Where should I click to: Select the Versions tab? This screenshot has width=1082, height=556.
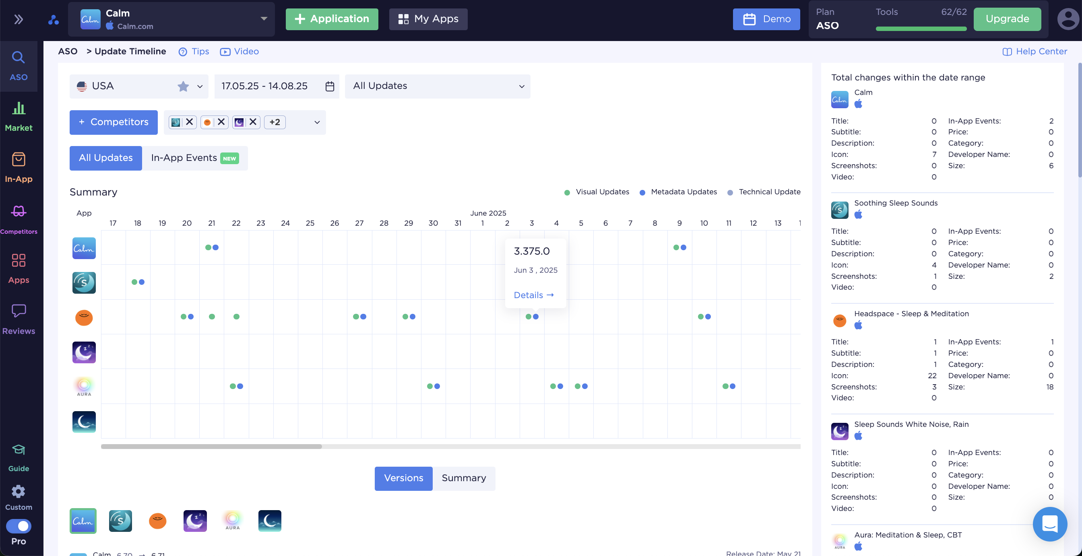coord(404,478)
